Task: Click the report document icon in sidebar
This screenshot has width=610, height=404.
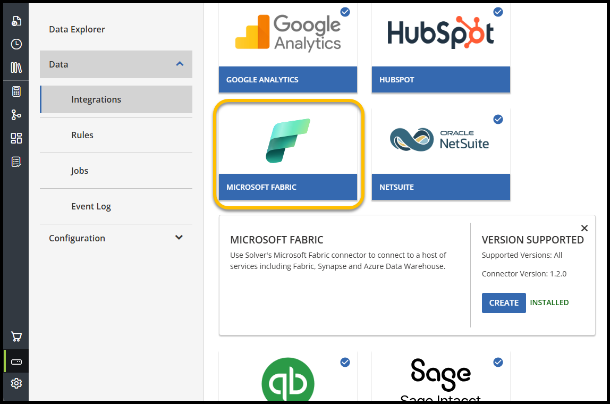Action: [16, 21]
